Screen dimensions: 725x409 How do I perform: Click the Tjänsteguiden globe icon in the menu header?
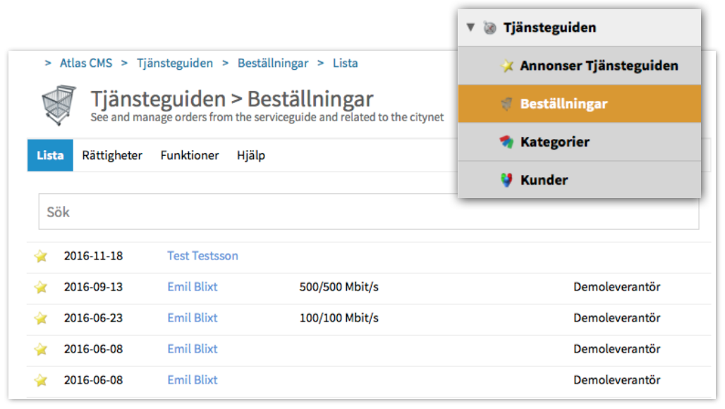489,28
